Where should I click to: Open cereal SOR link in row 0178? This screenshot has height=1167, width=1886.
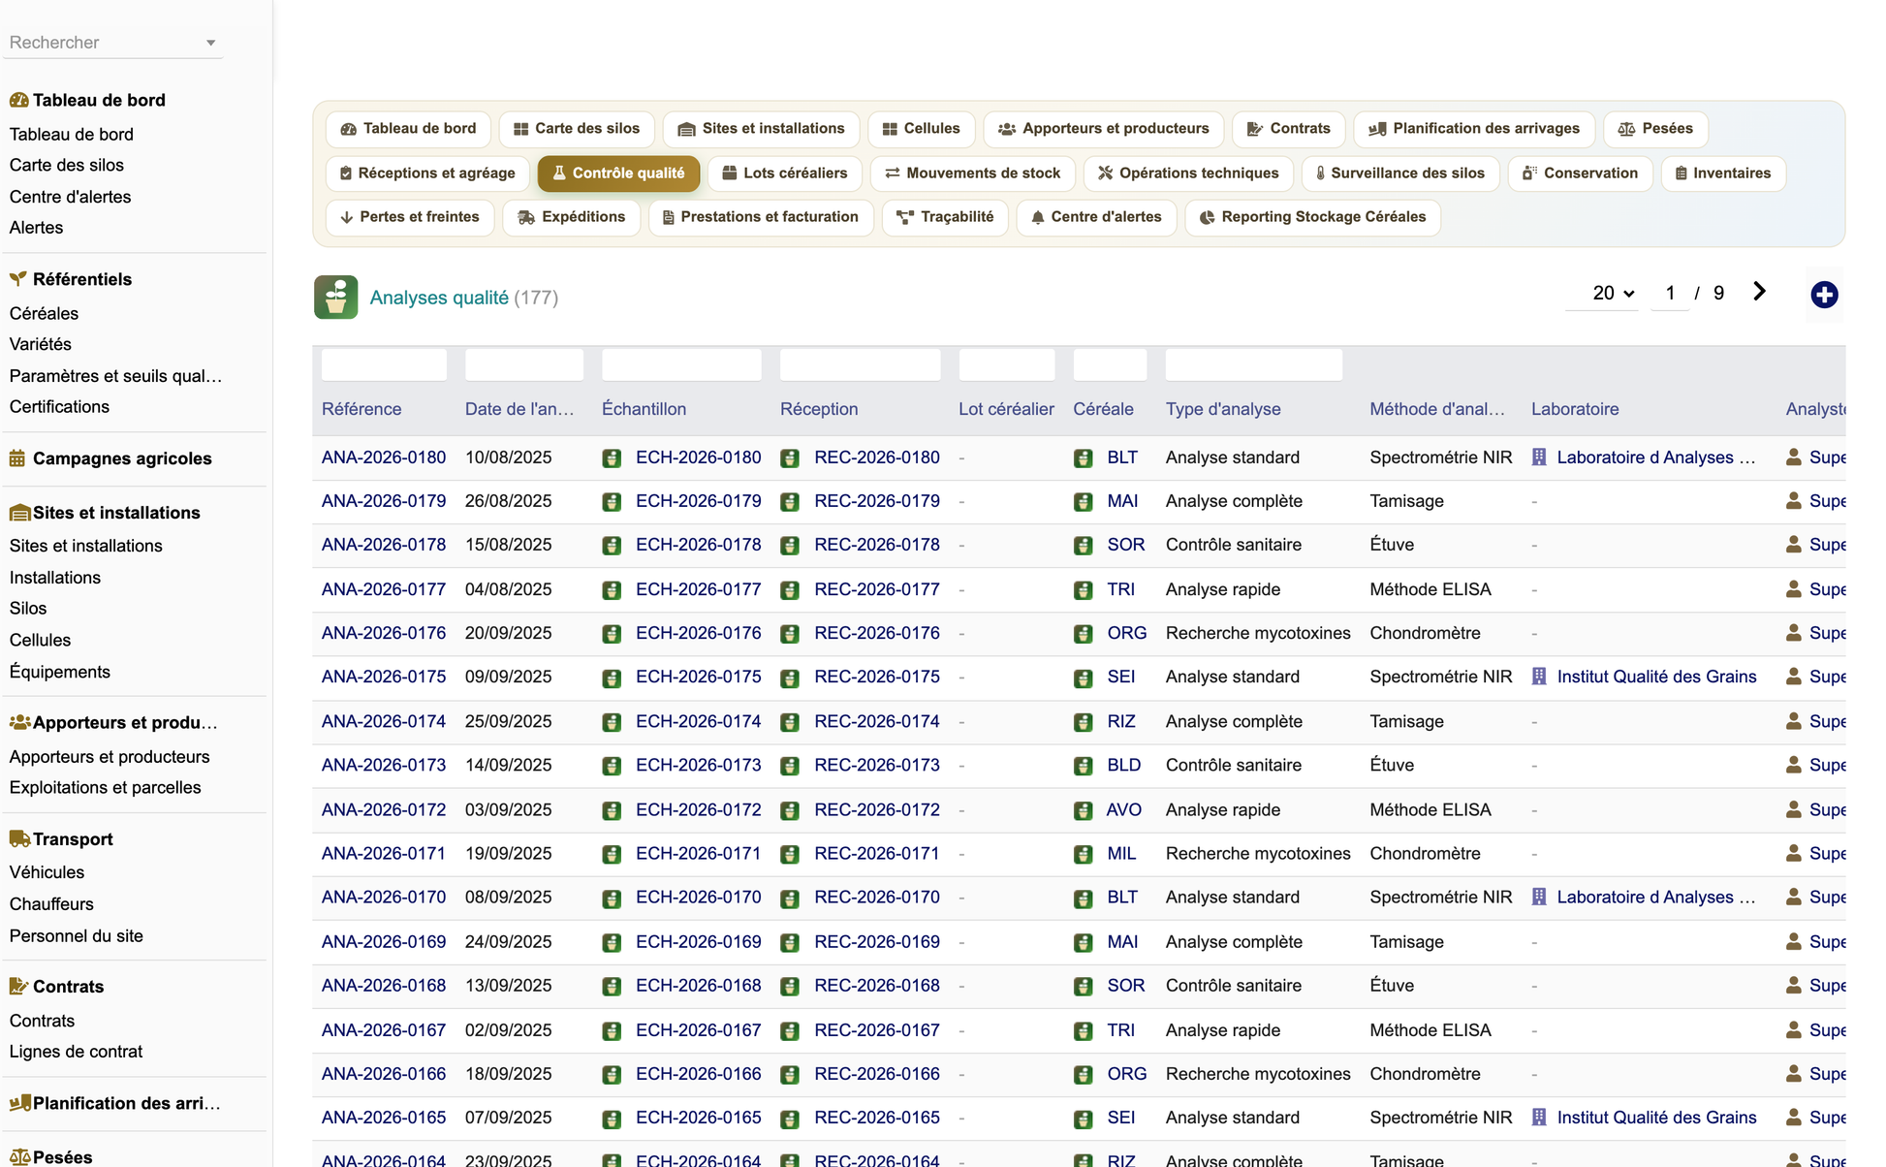[x=1126, y=545]
